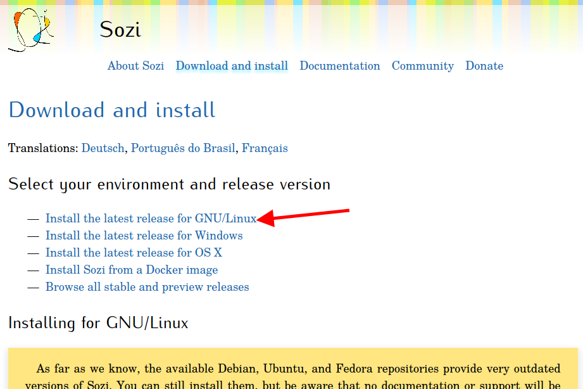The width and height of the screenshot is (583, 389).
Task: Browse all stable and preview releases
Action: coord(147,287)
